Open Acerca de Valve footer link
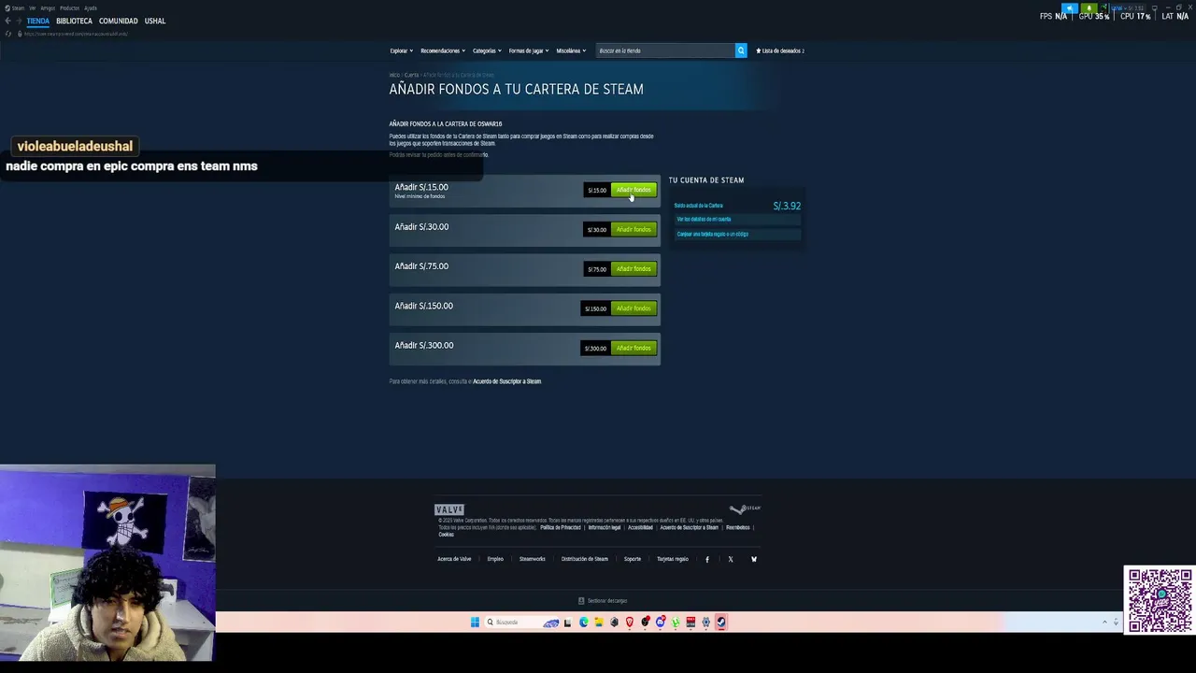 click(x=454, y=559)
